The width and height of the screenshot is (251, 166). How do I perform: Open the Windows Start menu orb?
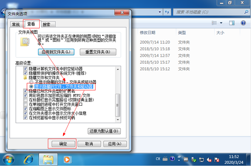(9, 159)
